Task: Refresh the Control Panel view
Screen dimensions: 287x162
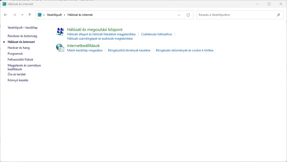Action: pyautogui.click(x=188, y=15)
